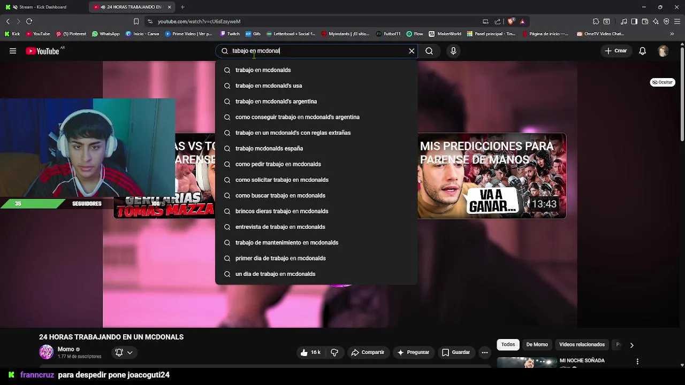Screen dimensions: 685x385
Task: Choose 'como conseguir trabajo en mcdonald's argentina'
Action: (x=316, y=117)
